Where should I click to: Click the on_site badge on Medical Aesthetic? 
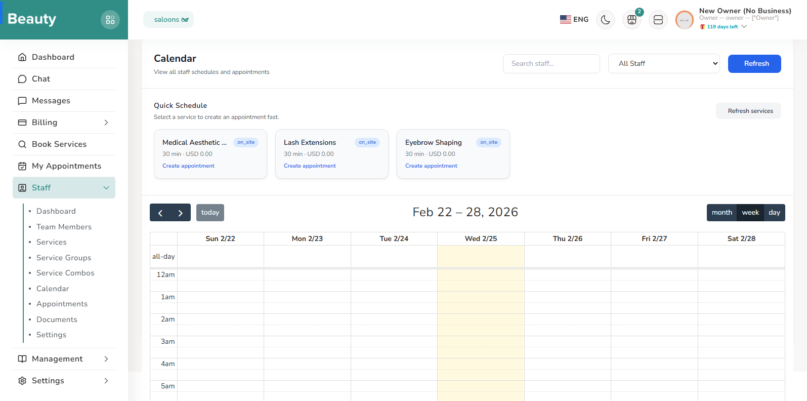pos(246,142)
